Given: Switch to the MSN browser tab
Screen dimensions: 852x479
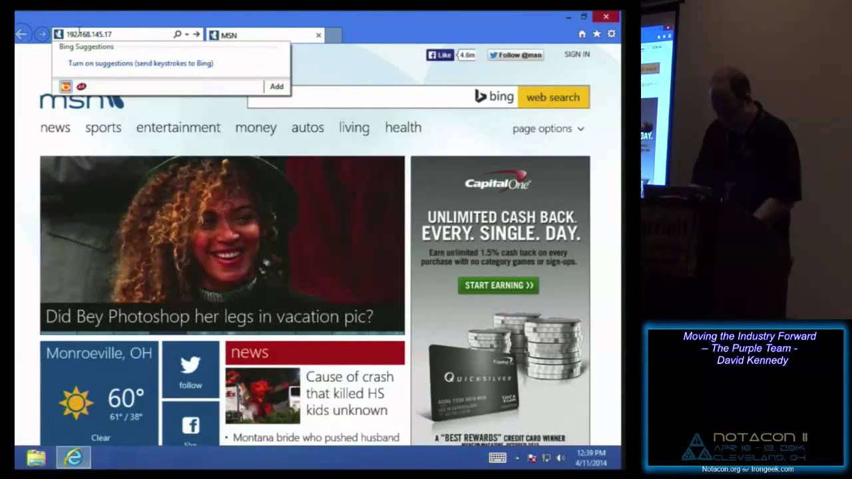Looking at the screenshot, I should [x=264, y=35].
